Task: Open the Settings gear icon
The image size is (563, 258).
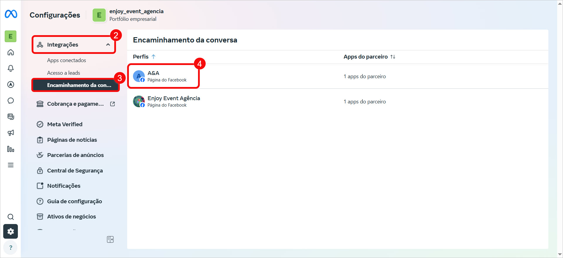Action: pyautogui.click(x=11, y=232)
